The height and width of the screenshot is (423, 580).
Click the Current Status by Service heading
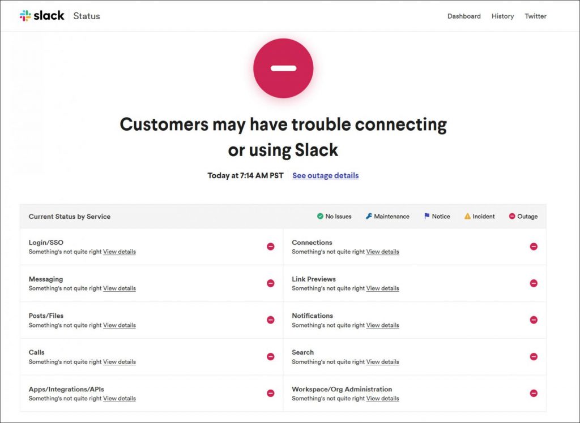tap(70, 216)
